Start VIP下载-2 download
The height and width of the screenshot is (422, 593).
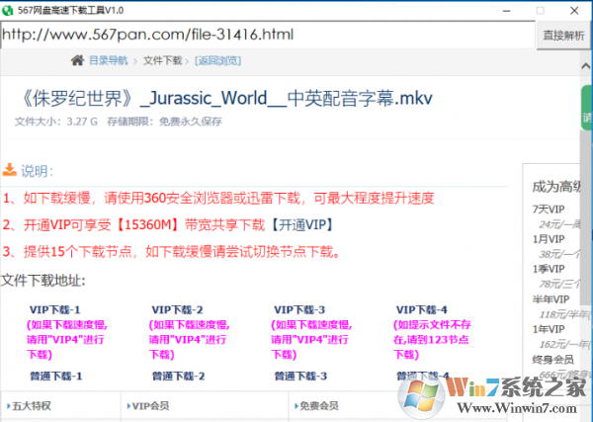pos(177,309)
